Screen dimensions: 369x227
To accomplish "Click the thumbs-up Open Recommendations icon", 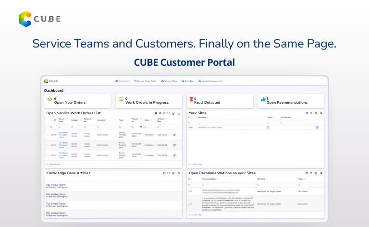I will click(x=263, y=99).
